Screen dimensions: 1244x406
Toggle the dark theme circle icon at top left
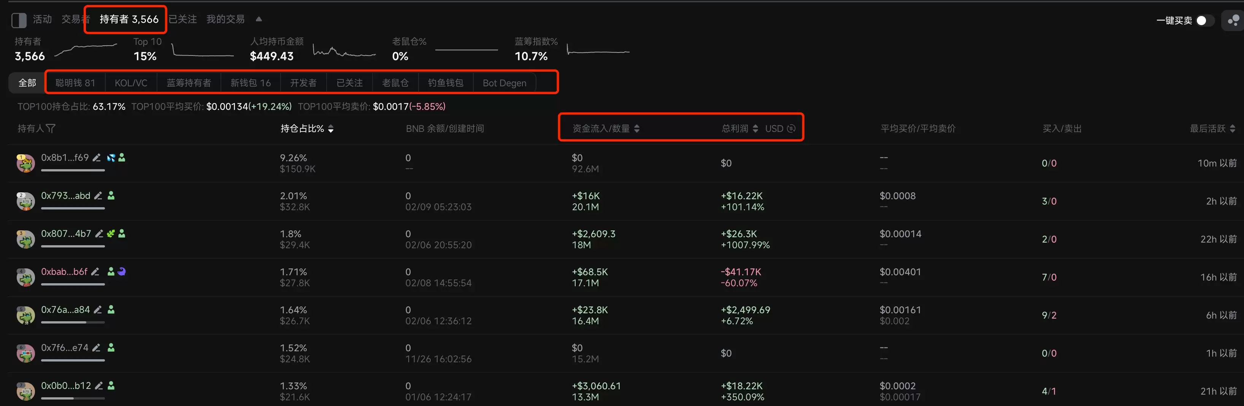tap(18, 20)
